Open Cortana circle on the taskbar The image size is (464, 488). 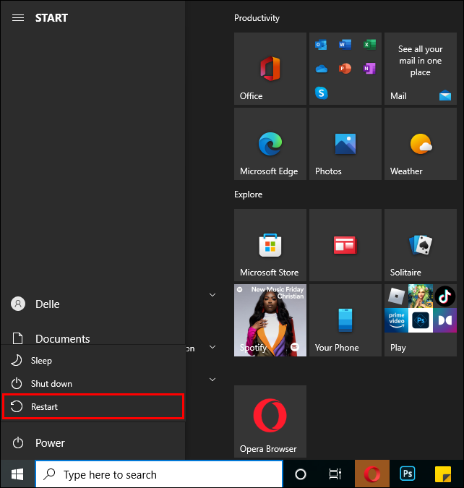click(x=301, y=474)
